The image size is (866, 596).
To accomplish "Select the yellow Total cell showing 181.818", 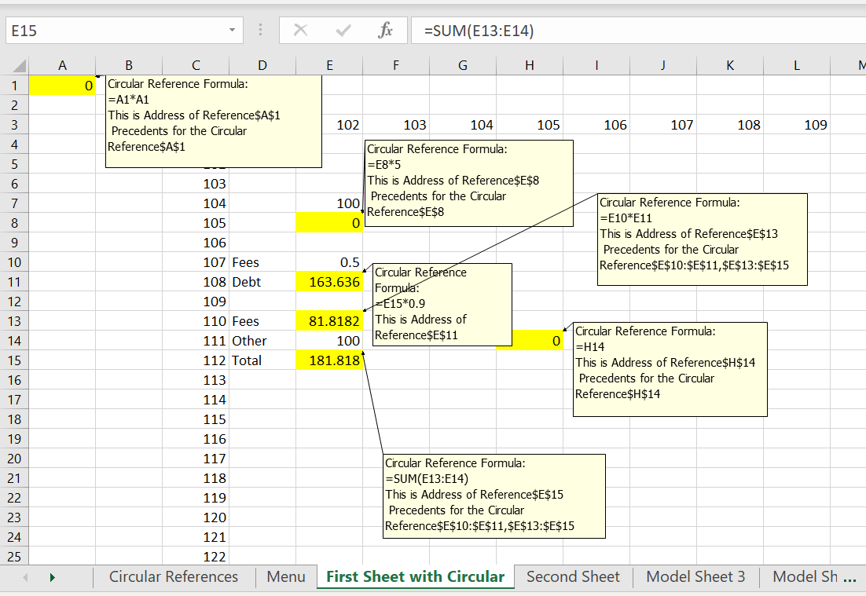I will (x=328, y=360).
